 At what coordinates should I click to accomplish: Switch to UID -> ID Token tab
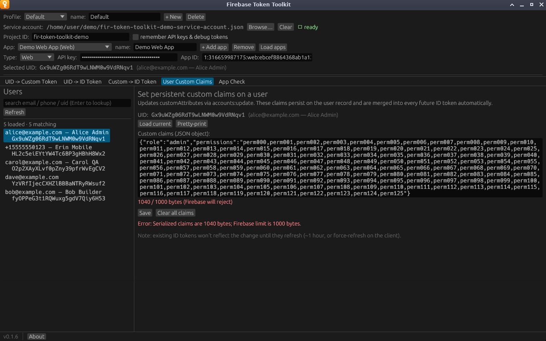(x=82, y=81)
